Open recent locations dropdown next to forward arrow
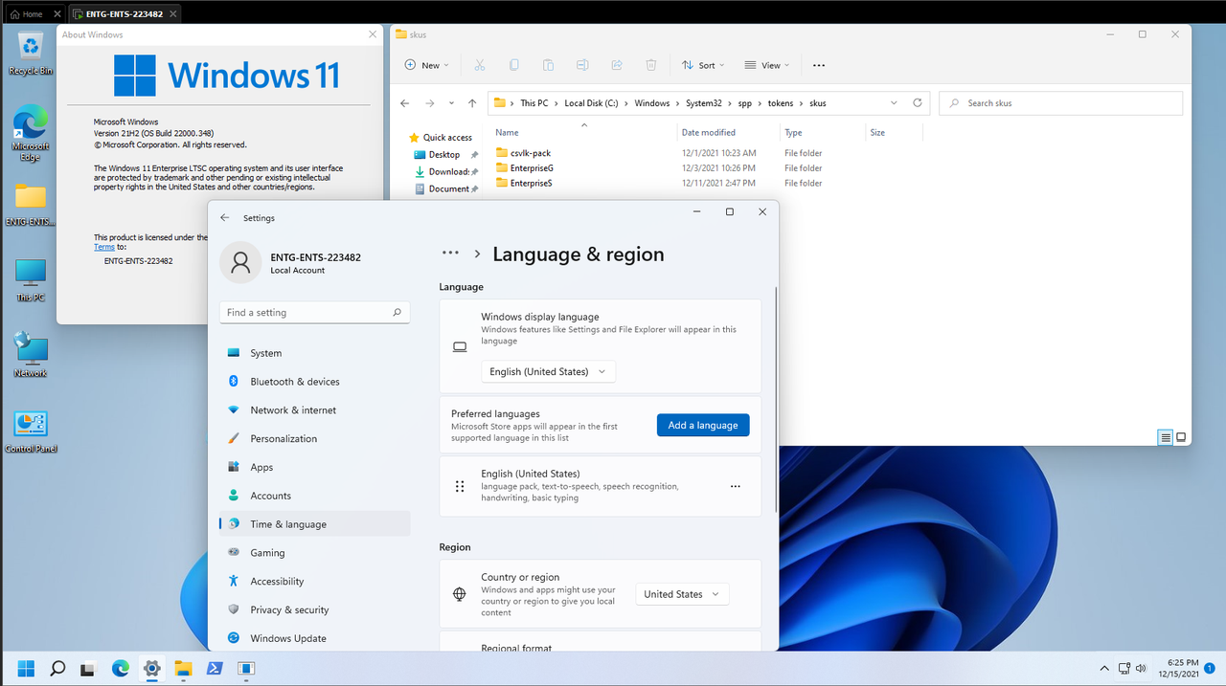Screen dimensions: 1226x686 [x=450, y=103]
